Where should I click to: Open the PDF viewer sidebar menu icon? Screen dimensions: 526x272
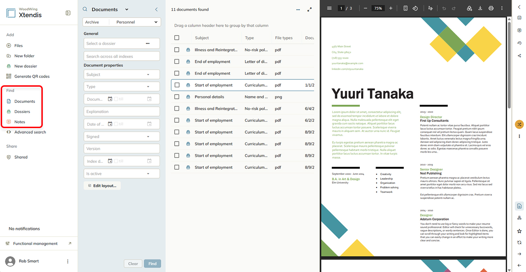(329, 8)
